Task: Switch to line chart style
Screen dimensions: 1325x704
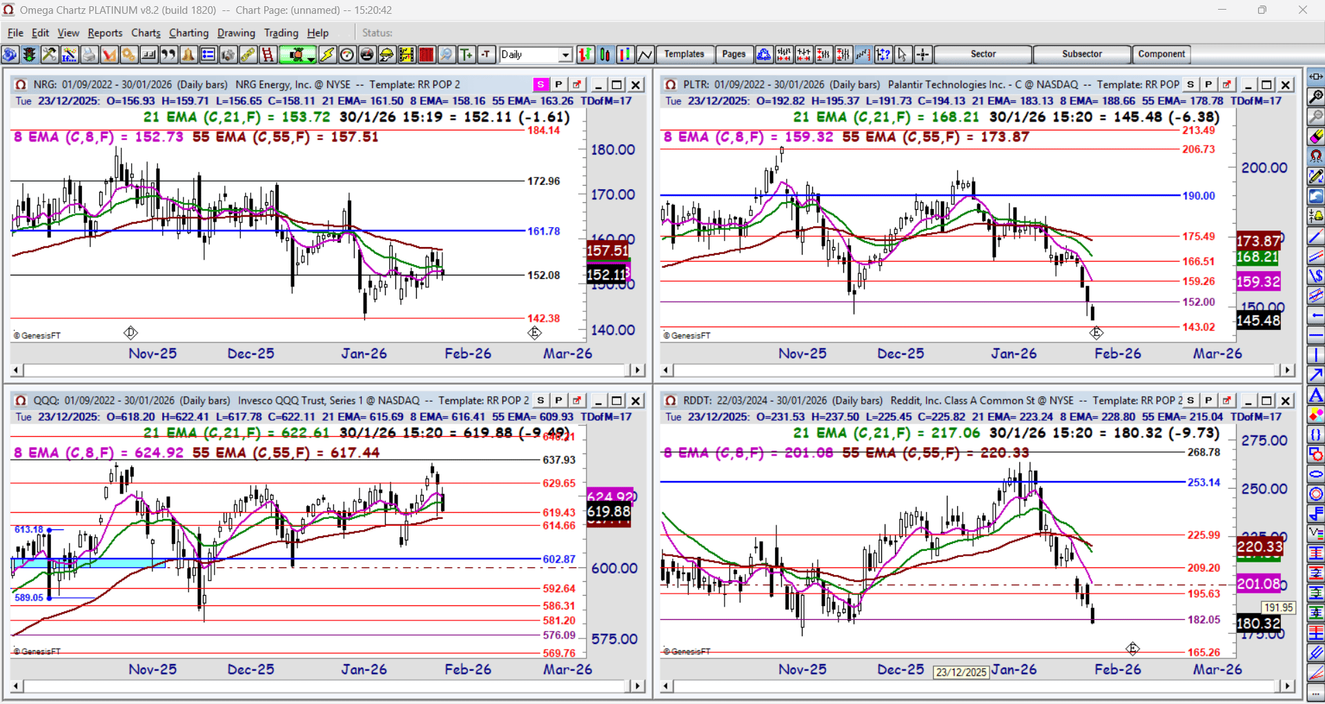Action: (x=645, y=55)
